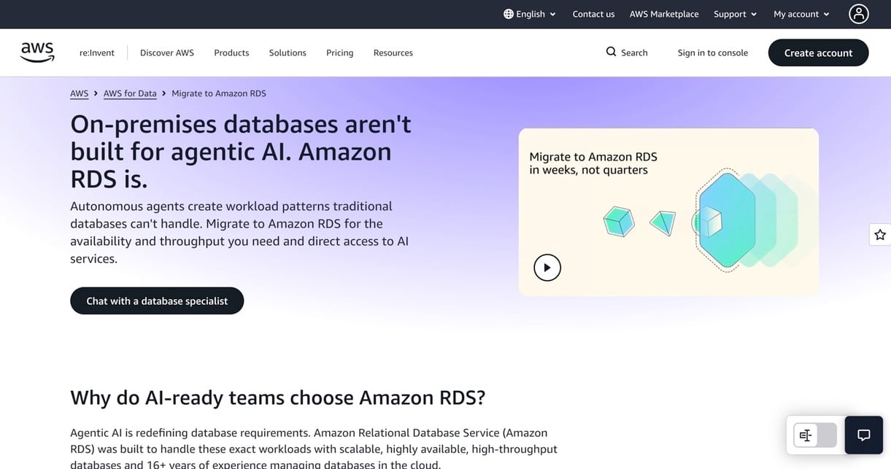This screenshot has width=891, height=469.
Task: Toggle the reading mode switch
Action: [815, 435]
